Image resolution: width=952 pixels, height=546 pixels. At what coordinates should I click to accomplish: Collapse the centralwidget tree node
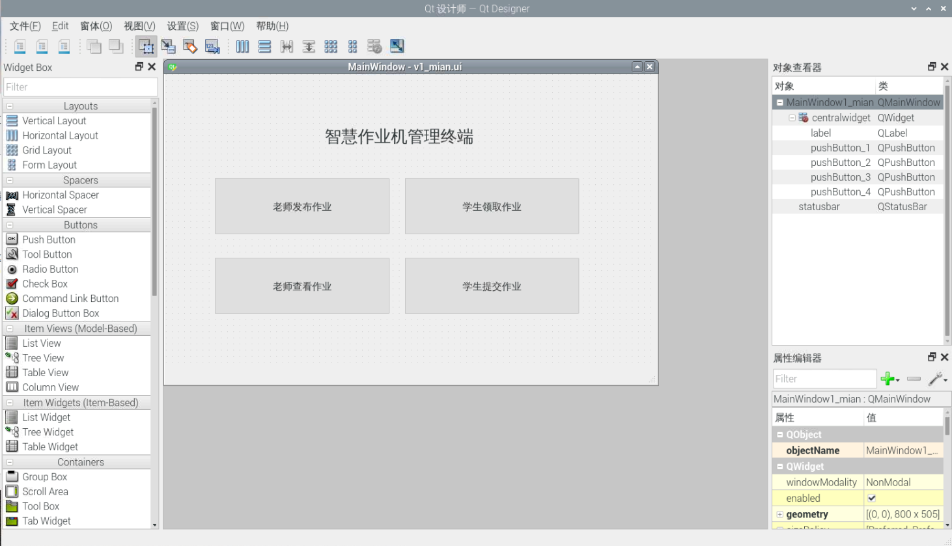[x=792, y=118]
